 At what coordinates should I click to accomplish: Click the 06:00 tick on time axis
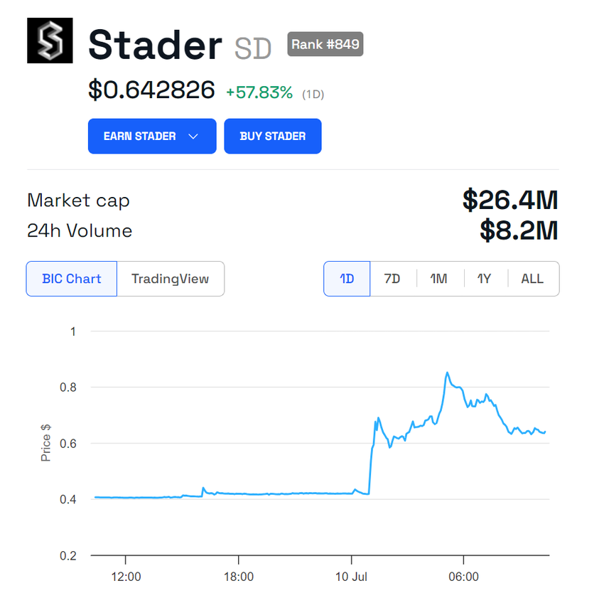(x=463, y=577)
